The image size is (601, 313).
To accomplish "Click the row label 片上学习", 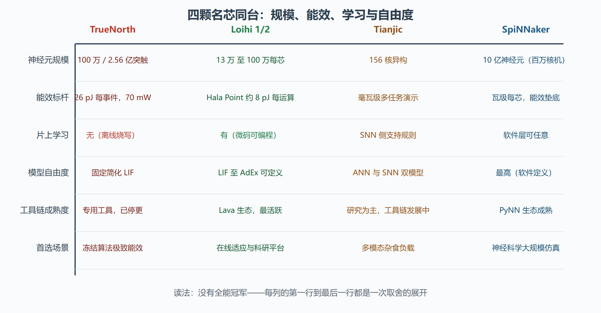I will tap(53, 135).
